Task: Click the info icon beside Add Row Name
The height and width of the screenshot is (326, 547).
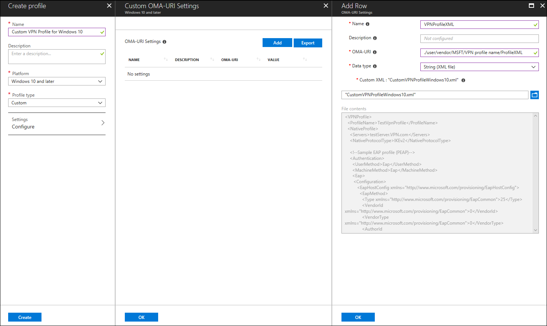Action: click(367, 24)
